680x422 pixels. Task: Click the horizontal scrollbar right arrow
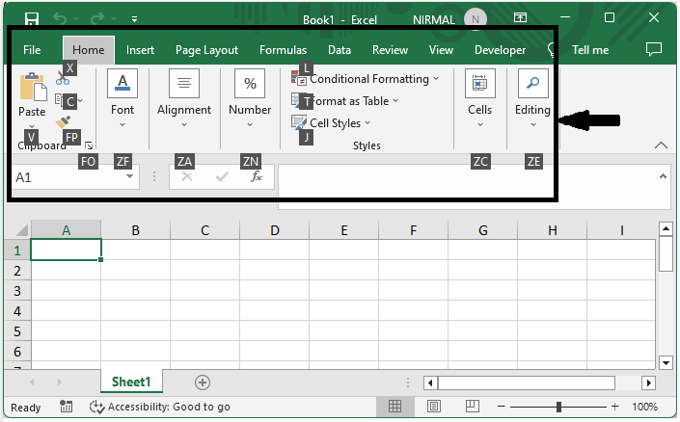pos(648,382)
